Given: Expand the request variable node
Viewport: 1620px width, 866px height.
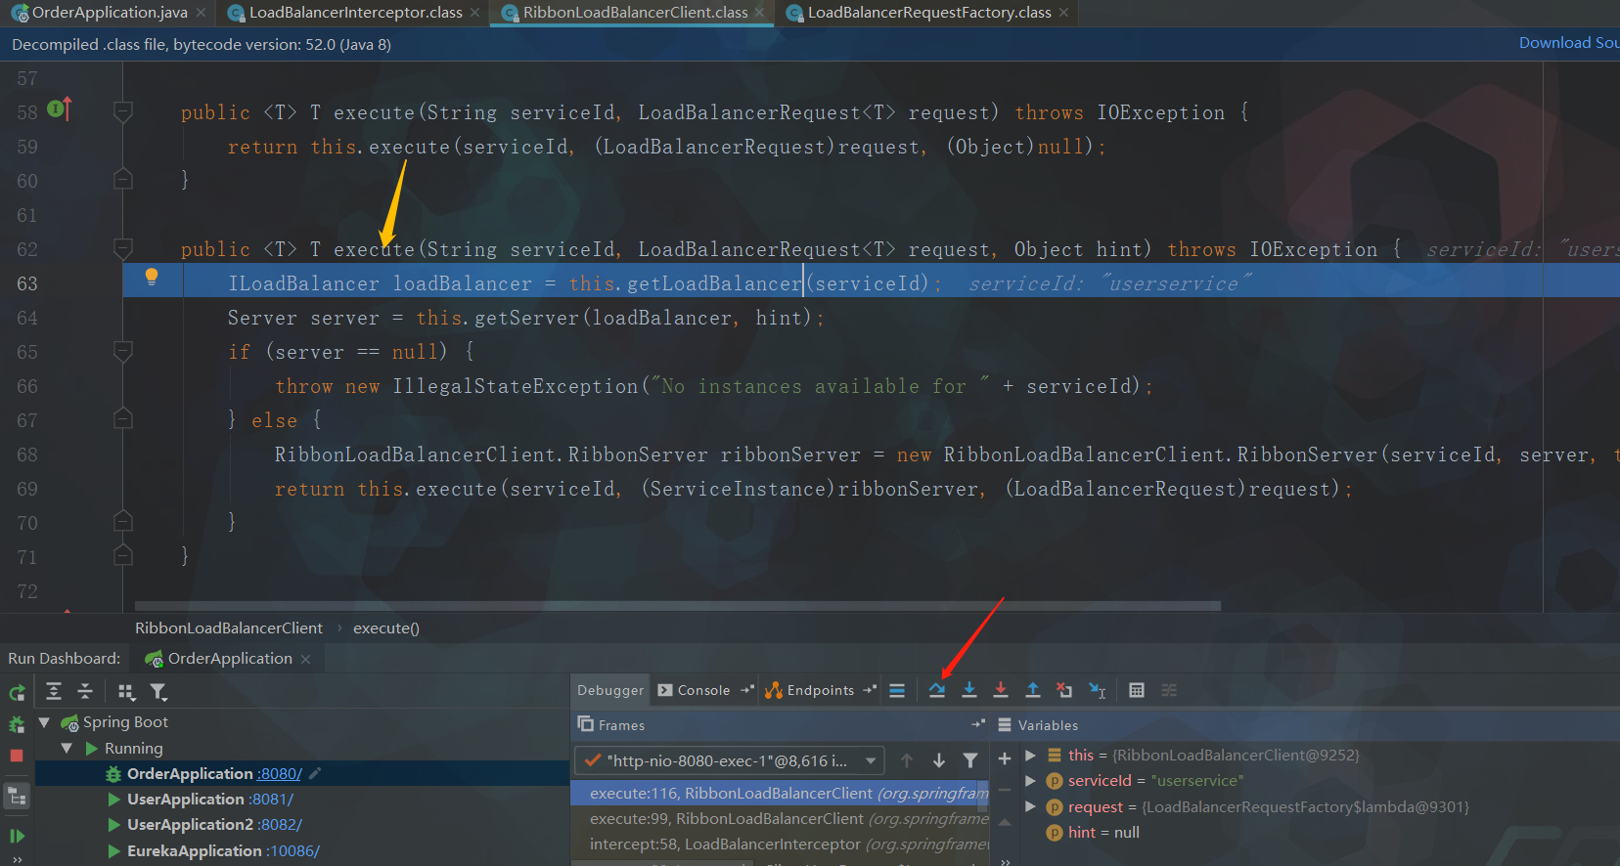Looking at the screenshot, I should point(1030,806).
